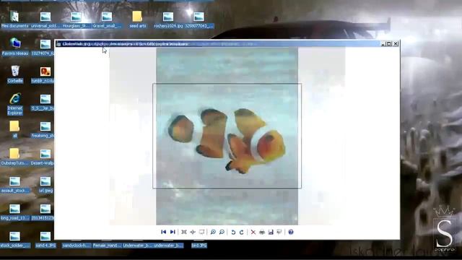Viewport: 462px width, 260px height.
Task: Select the sand 4.JPG file icon
Action: 45,239
